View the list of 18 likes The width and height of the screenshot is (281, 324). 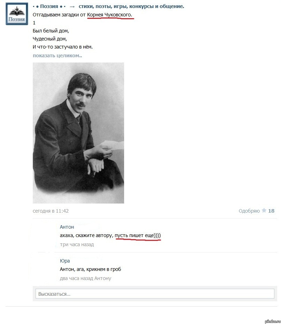pos(271,211)
